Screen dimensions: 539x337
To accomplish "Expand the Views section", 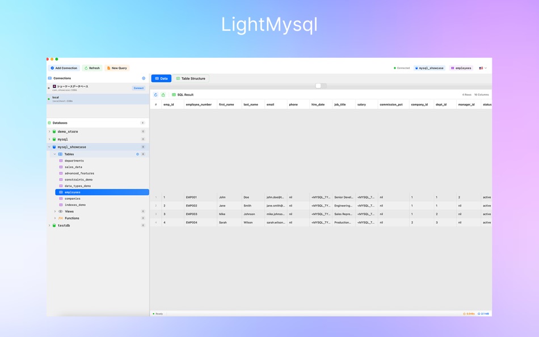I will tap(54, 211).
